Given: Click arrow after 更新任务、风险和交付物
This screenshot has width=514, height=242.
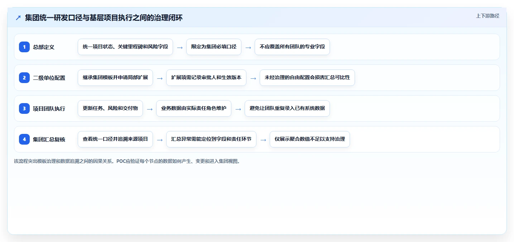Looking at the screenshot, I should (x=150, y=109).
